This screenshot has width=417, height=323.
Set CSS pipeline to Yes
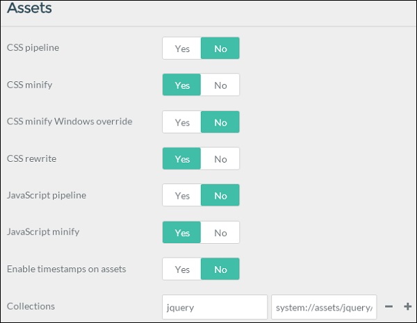tap(182, 49)
